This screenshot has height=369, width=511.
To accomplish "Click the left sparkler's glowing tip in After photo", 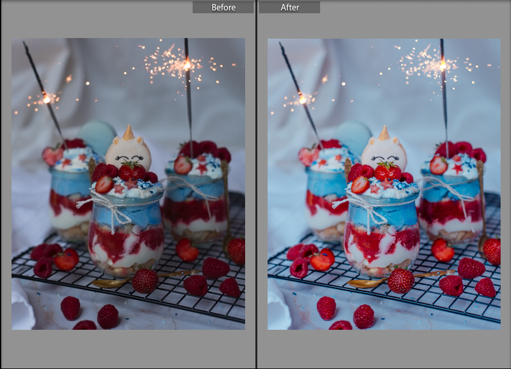I will pos(302,99).
